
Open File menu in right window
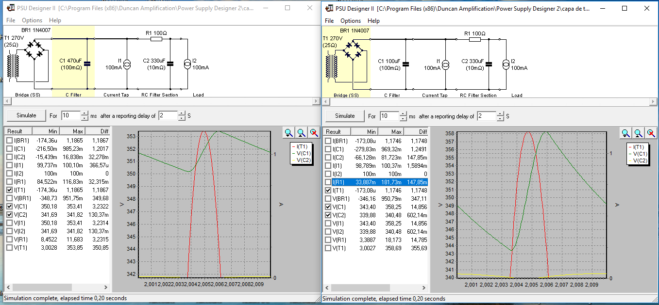coord(329,21)
